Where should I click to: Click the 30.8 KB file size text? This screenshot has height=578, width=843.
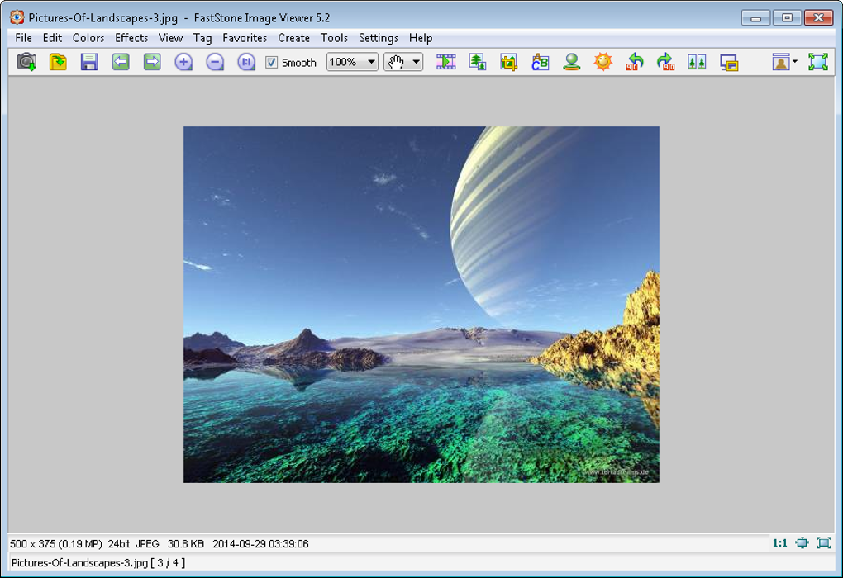point(185,543)
